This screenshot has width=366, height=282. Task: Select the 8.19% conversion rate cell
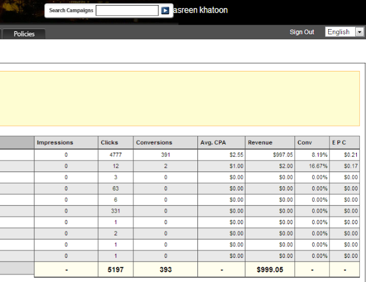[x=312, y=155]
